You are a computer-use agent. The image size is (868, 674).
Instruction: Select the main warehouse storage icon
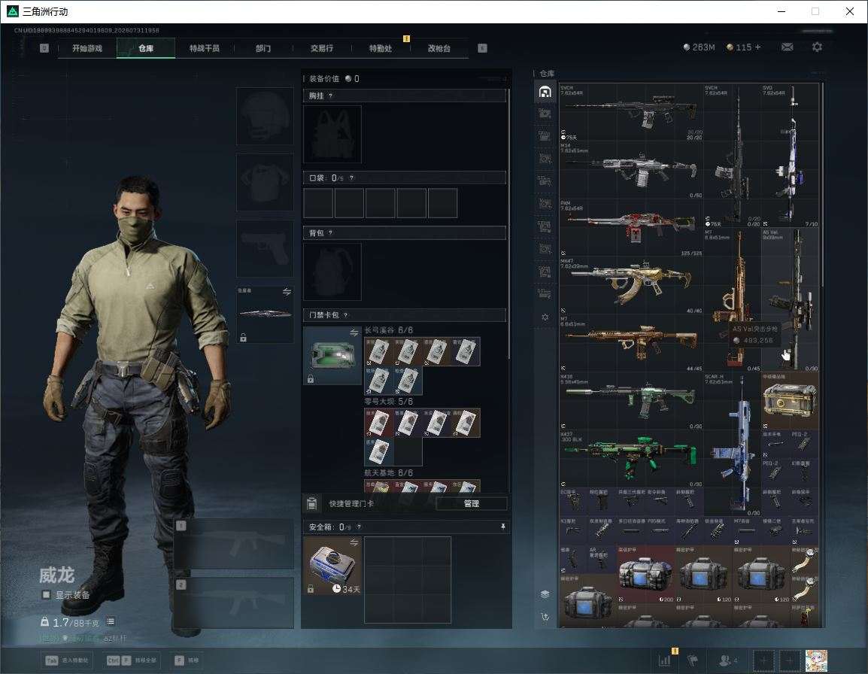(x=545, y=92)
